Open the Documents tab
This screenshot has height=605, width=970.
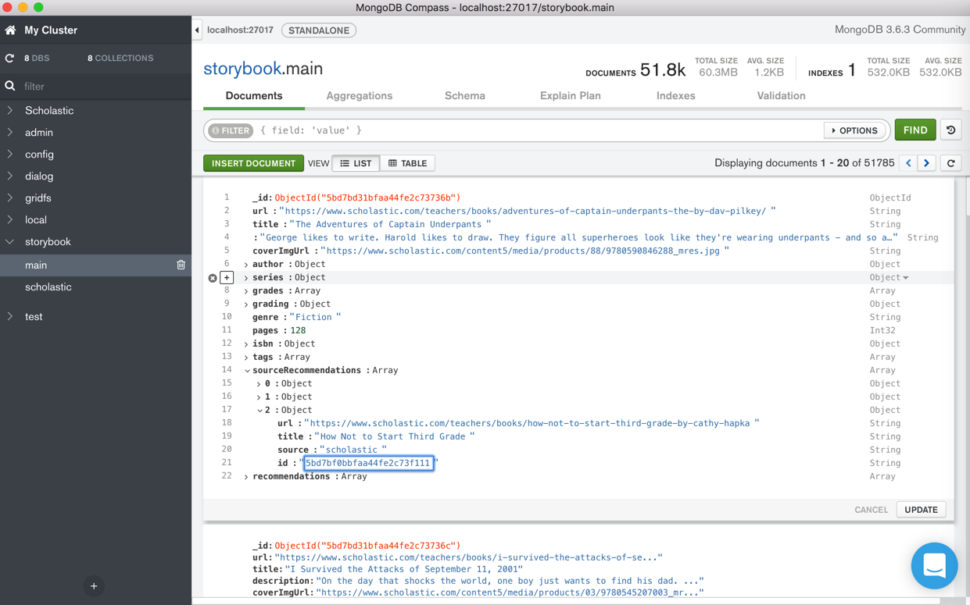tap(254, 96)
